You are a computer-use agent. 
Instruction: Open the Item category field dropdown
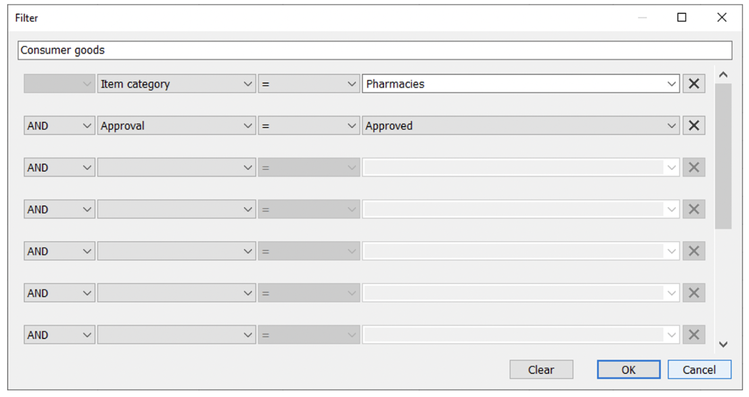(176, 84)
